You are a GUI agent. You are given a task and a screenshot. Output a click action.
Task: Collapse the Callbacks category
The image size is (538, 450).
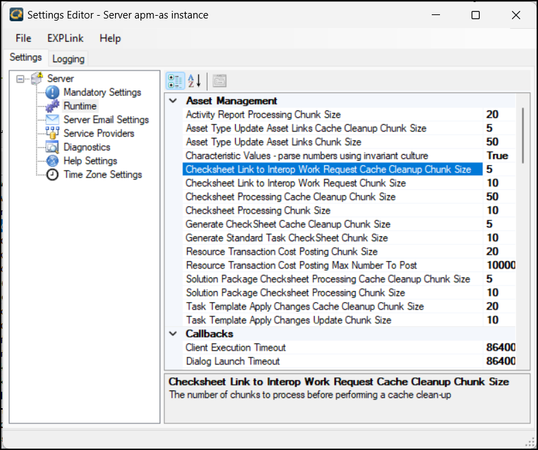[173, 334]
